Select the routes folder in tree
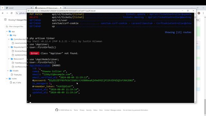This screenshot has height=116, width=206. tap(14, 79)
